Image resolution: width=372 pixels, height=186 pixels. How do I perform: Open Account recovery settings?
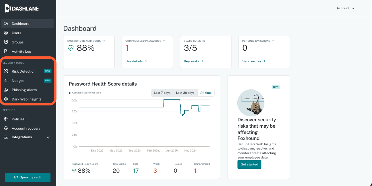[28, 128]
